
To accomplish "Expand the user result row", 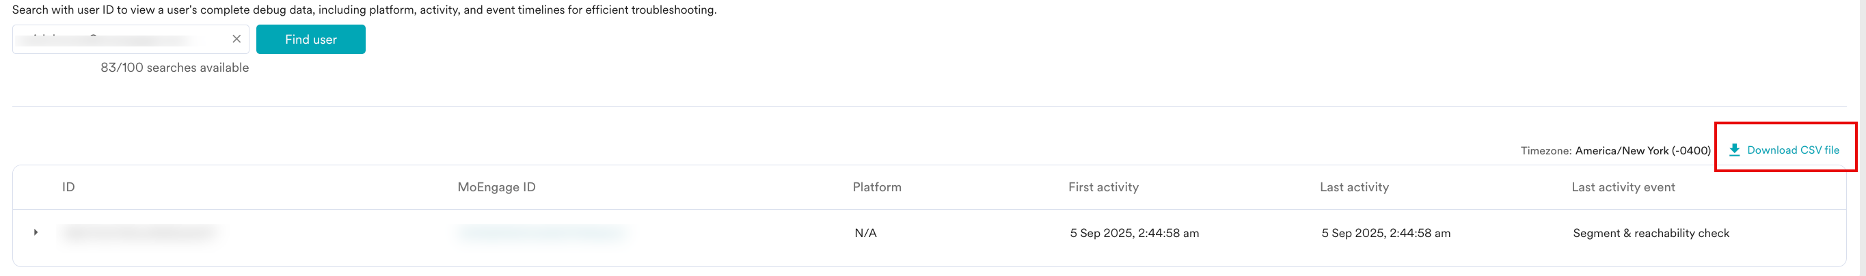I will [36, 232].
